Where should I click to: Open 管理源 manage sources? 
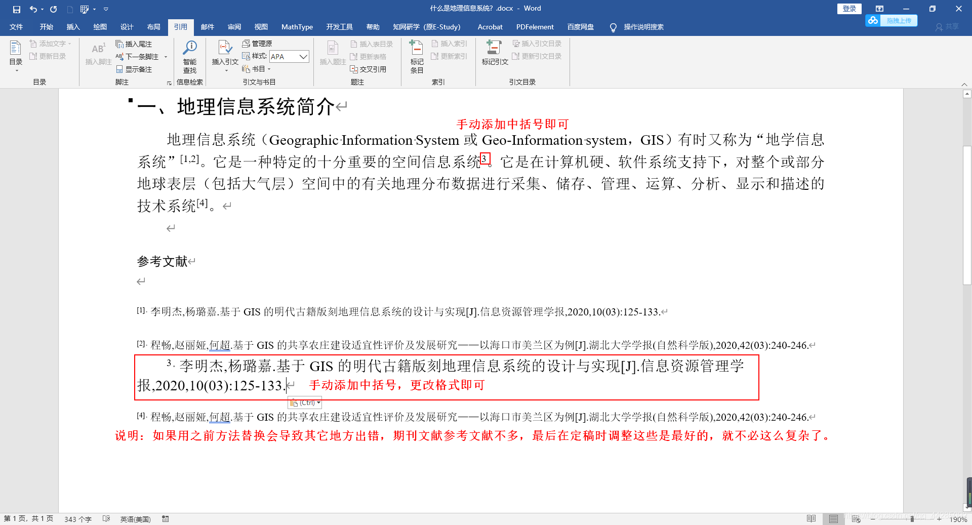(257, 44)
